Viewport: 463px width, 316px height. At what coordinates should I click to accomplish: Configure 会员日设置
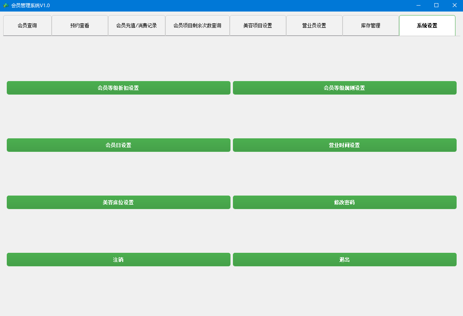118,145
